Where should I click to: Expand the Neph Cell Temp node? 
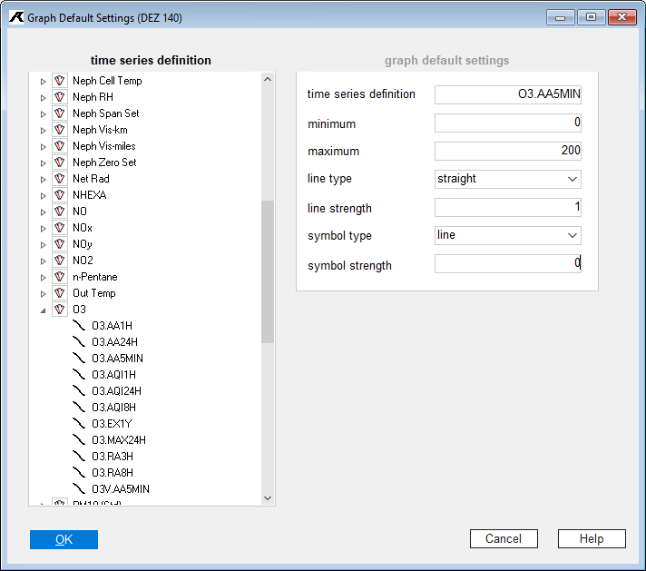[43, 81]
